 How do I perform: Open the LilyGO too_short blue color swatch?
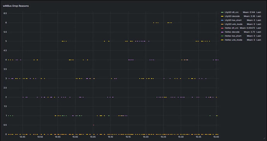coord(222,20)
